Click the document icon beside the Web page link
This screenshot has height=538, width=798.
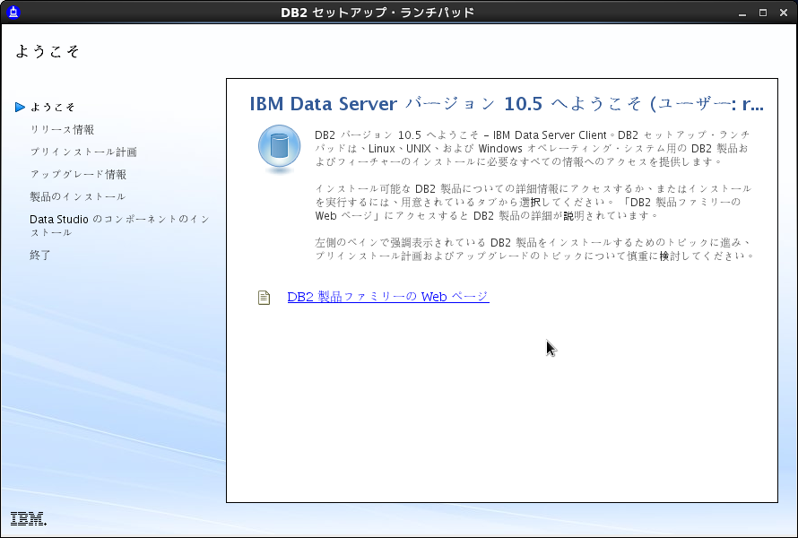pyautogui.click(x=264, y=298)
